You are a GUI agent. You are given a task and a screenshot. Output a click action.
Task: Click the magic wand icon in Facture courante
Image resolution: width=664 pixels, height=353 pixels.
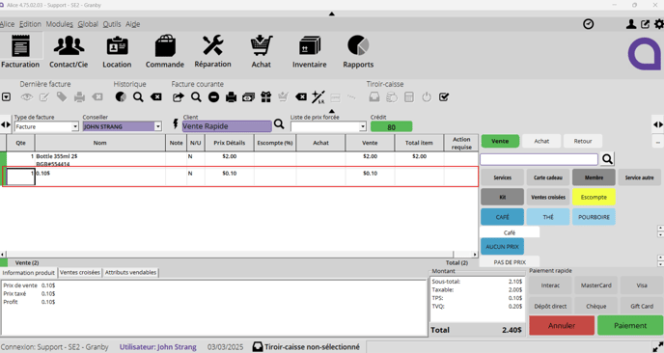tap(318, 97)
